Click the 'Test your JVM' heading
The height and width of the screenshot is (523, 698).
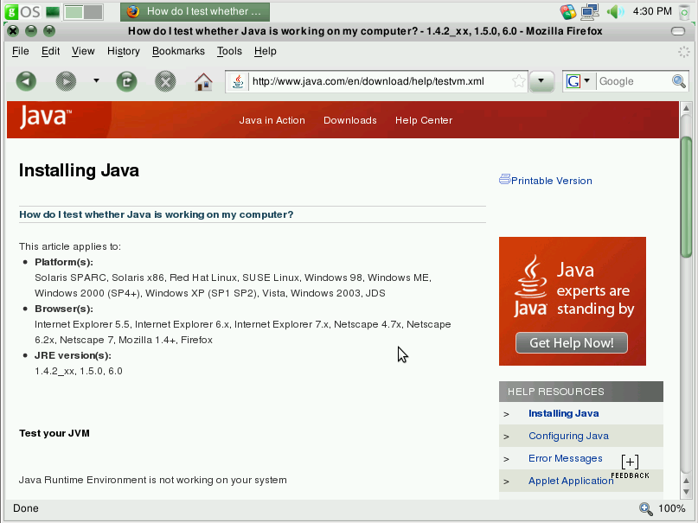(54, 433)
